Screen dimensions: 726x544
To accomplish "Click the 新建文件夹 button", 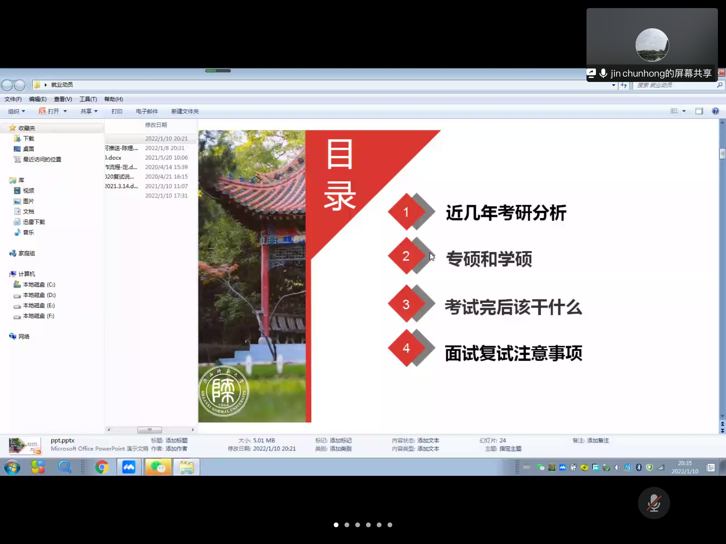I will (185, 111).
